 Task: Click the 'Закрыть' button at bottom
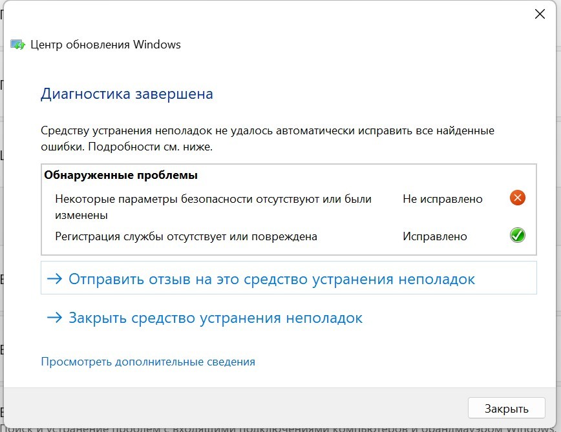coord(506,408)
